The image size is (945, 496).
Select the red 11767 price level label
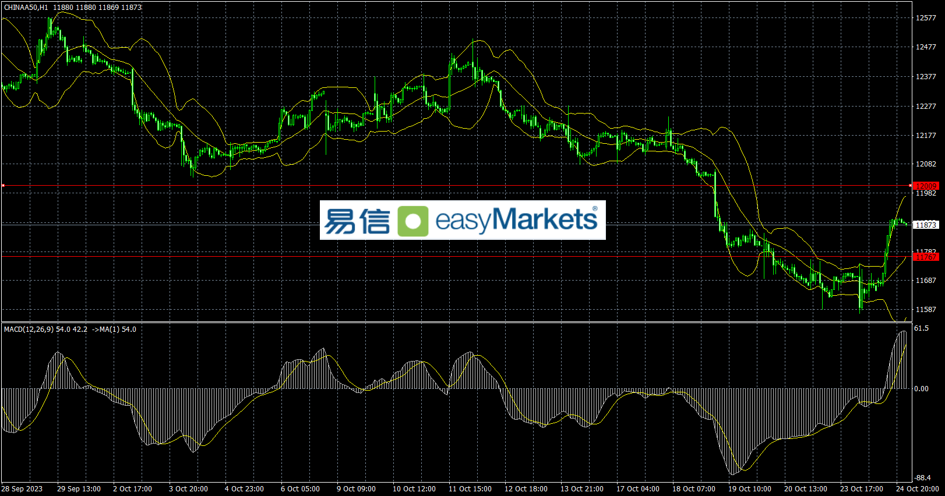(x=926, y=257)
